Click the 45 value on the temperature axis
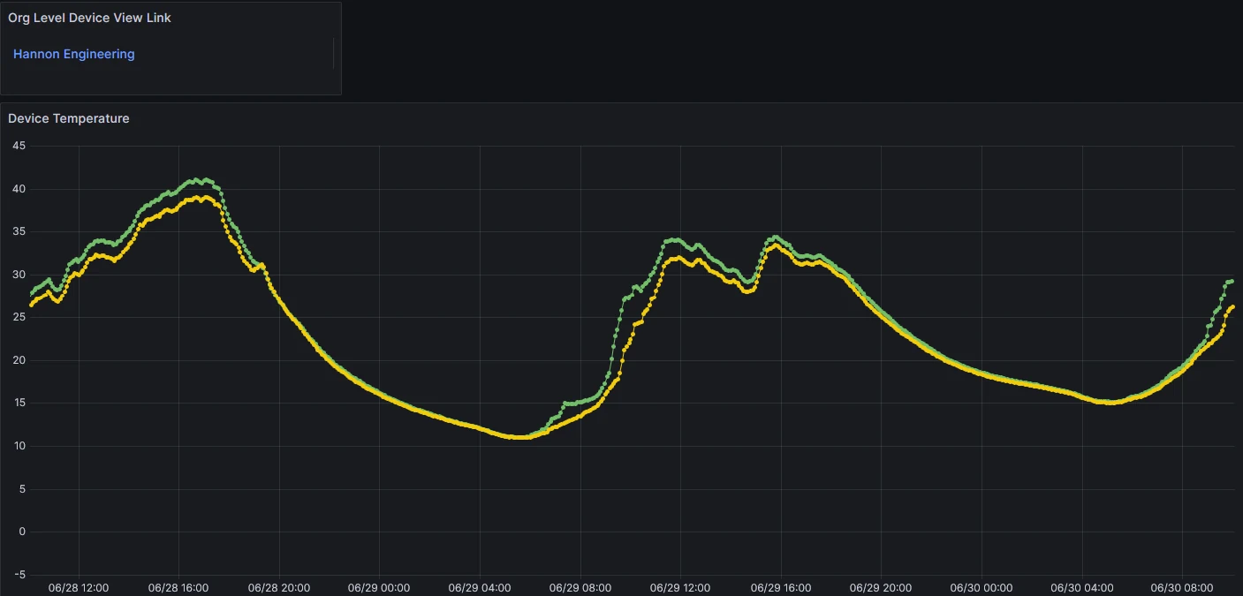The width and height of the screenshot is (1243, 596). pos(19,146)
